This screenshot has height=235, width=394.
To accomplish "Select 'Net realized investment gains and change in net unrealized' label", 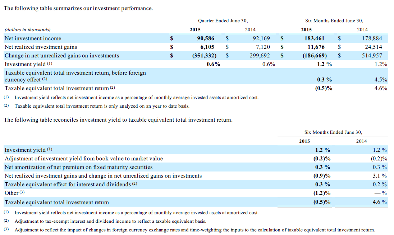I will point(103,176).
